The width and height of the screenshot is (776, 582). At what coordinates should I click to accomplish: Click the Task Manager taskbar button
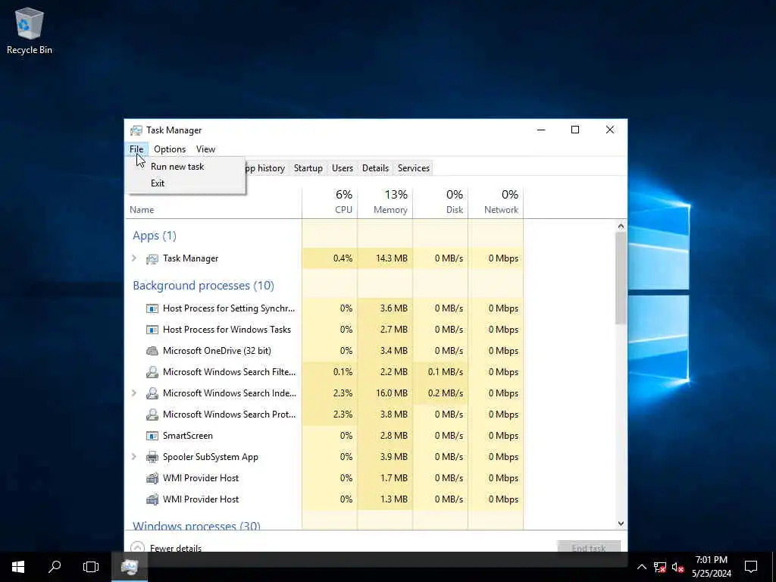(x=129, y=567)
